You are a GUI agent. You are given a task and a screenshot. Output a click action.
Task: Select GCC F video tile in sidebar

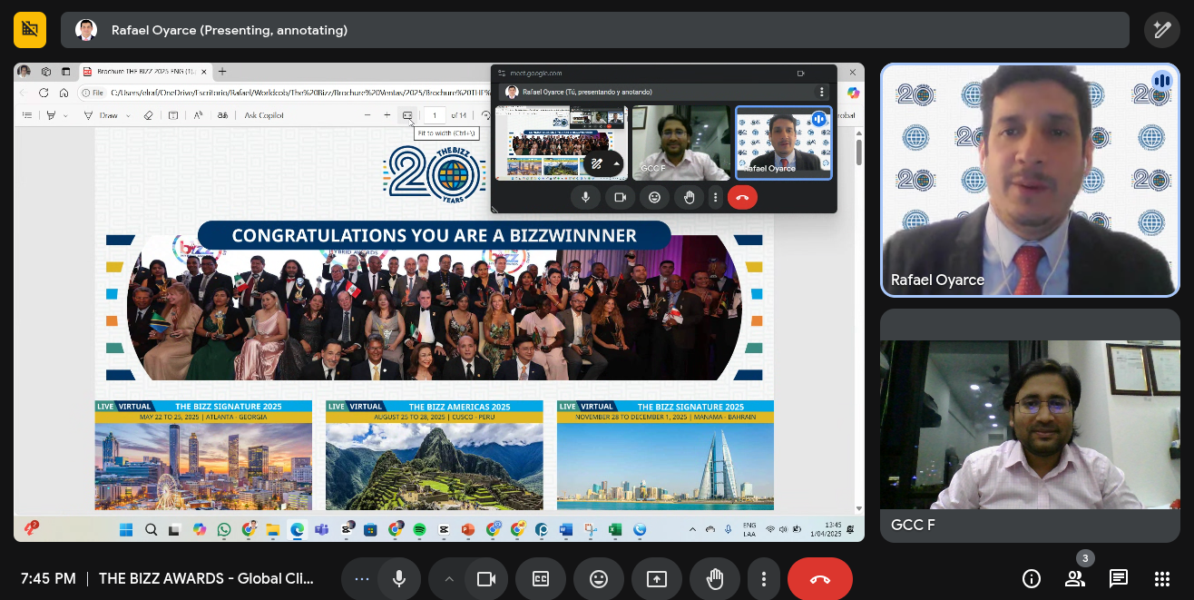pos(1030,426)
